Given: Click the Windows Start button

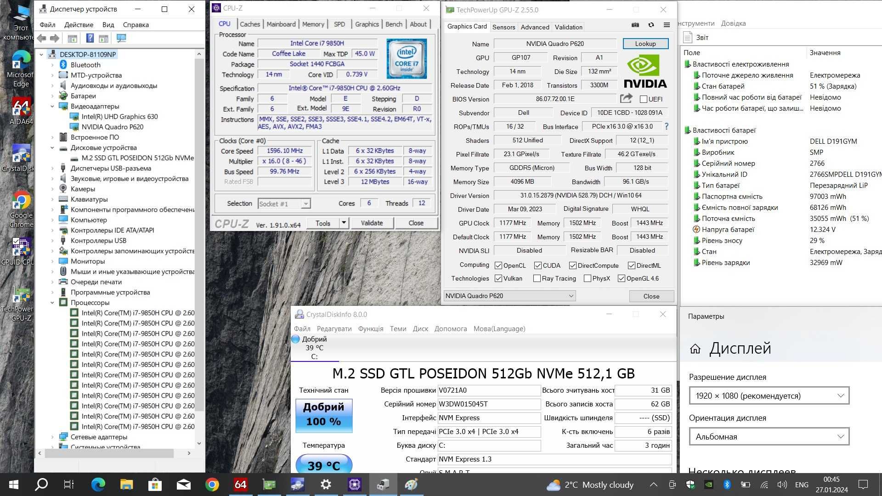Looking at the screenshot, I should point(13,484).
